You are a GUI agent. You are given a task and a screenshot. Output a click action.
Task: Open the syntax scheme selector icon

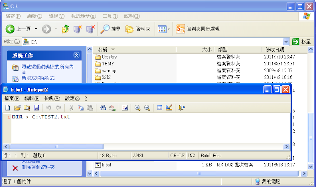tap(159, 108)
